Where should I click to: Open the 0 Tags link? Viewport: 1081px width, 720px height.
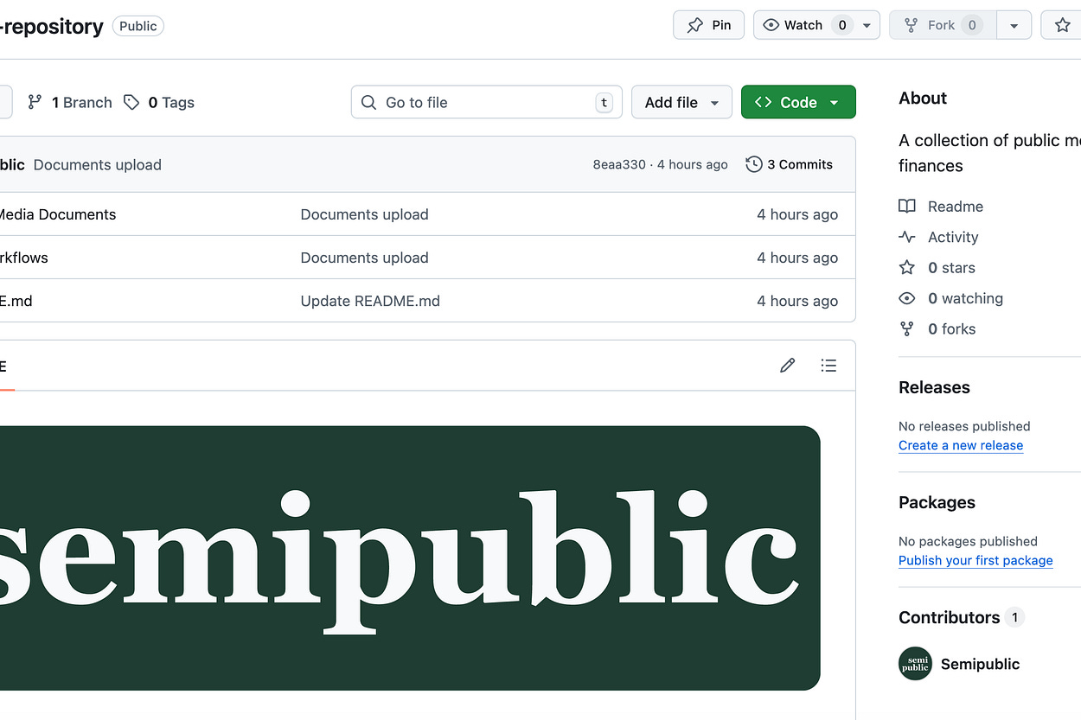(x=159, y=102)
